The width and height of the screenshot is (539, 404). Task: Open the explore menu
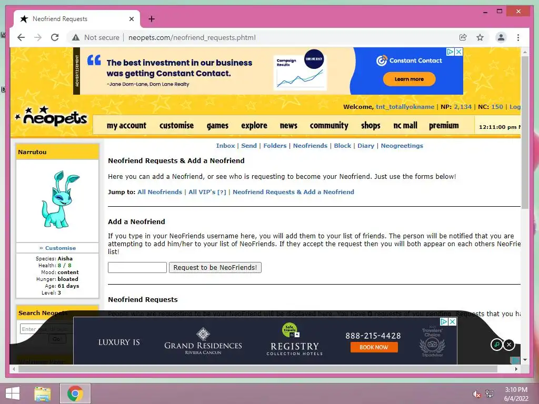click(x=254, y=126)
